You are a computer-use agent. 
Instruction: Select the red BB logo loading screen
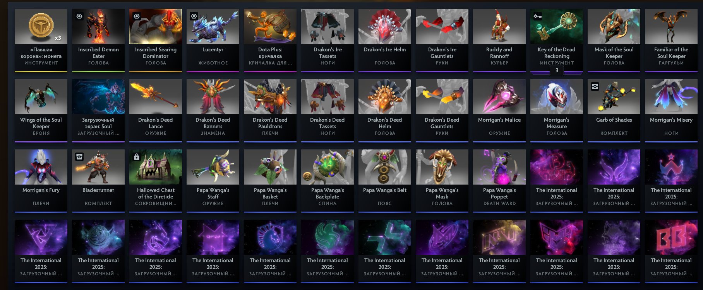(x=671, y=251)
